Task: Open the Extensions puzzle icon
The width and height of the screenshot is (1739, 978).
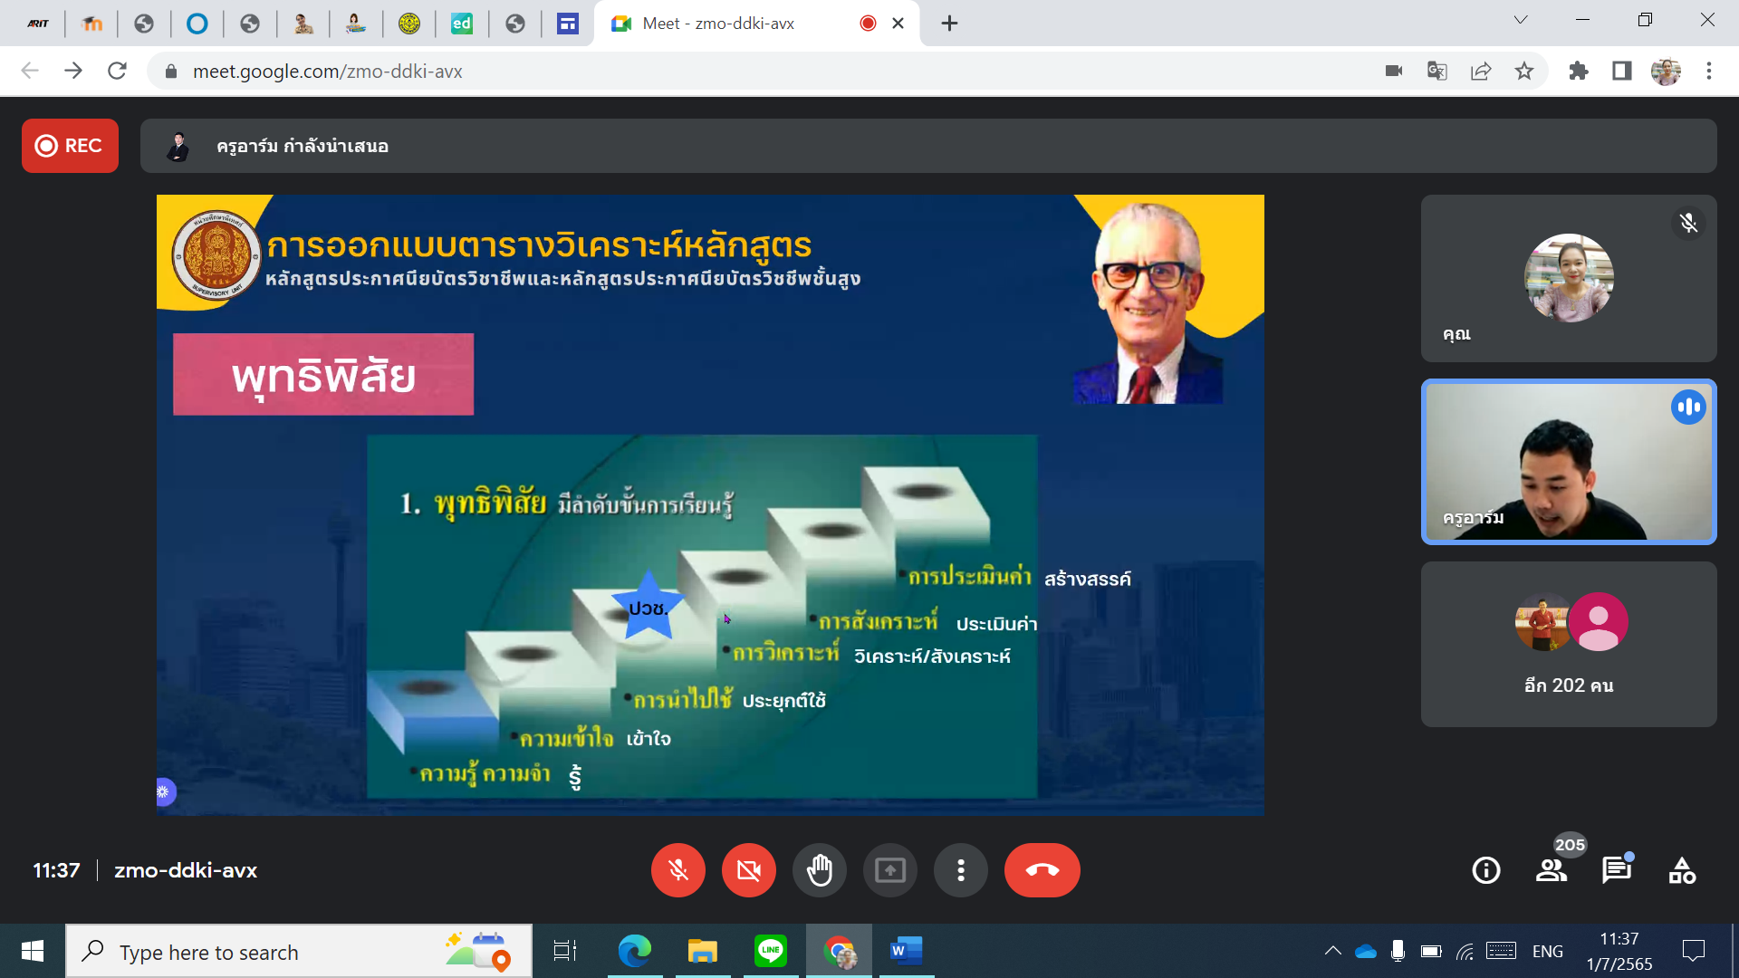Action: tap(1579, 71)
